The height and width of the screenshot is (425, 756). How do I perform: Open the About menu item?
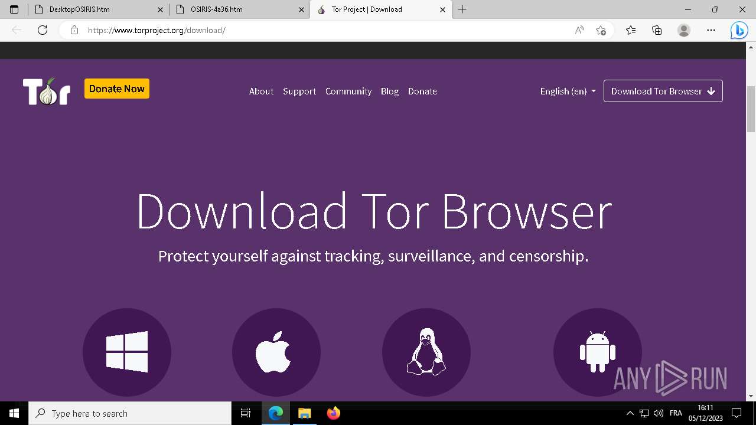point(261,91)
